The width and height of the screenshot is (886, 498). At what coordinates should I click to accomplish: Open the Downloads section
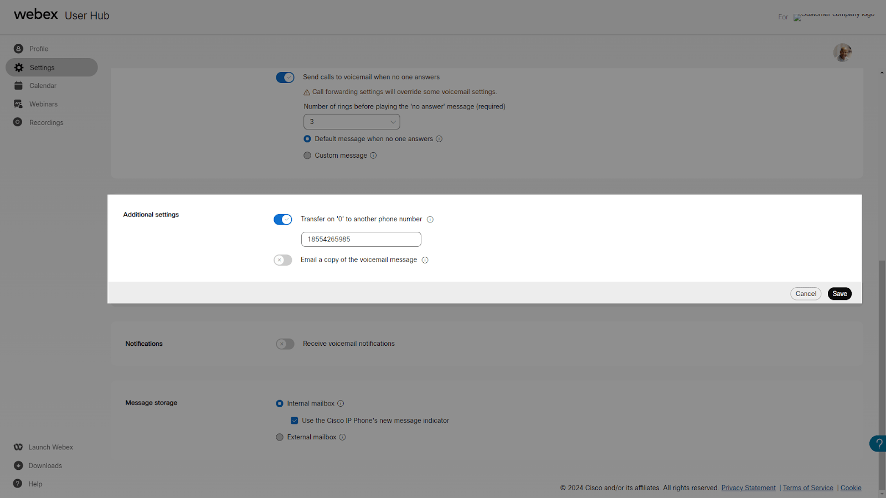tap(44, 465)
